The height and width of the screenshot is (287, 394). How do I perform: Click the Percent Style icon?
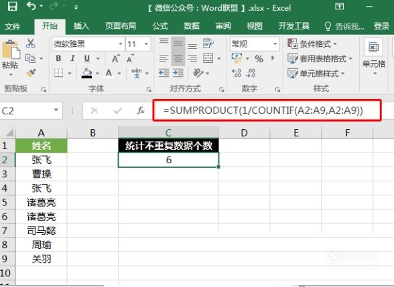click(259, 59)
